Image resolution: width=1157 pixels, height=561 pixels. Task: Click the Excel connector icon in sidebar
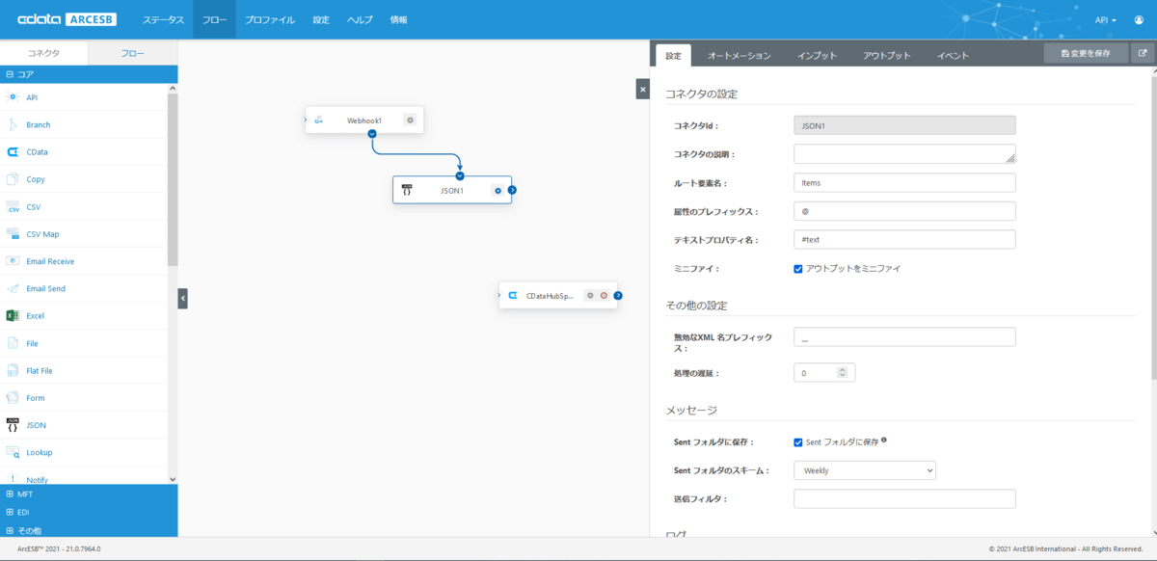point(13,316)
